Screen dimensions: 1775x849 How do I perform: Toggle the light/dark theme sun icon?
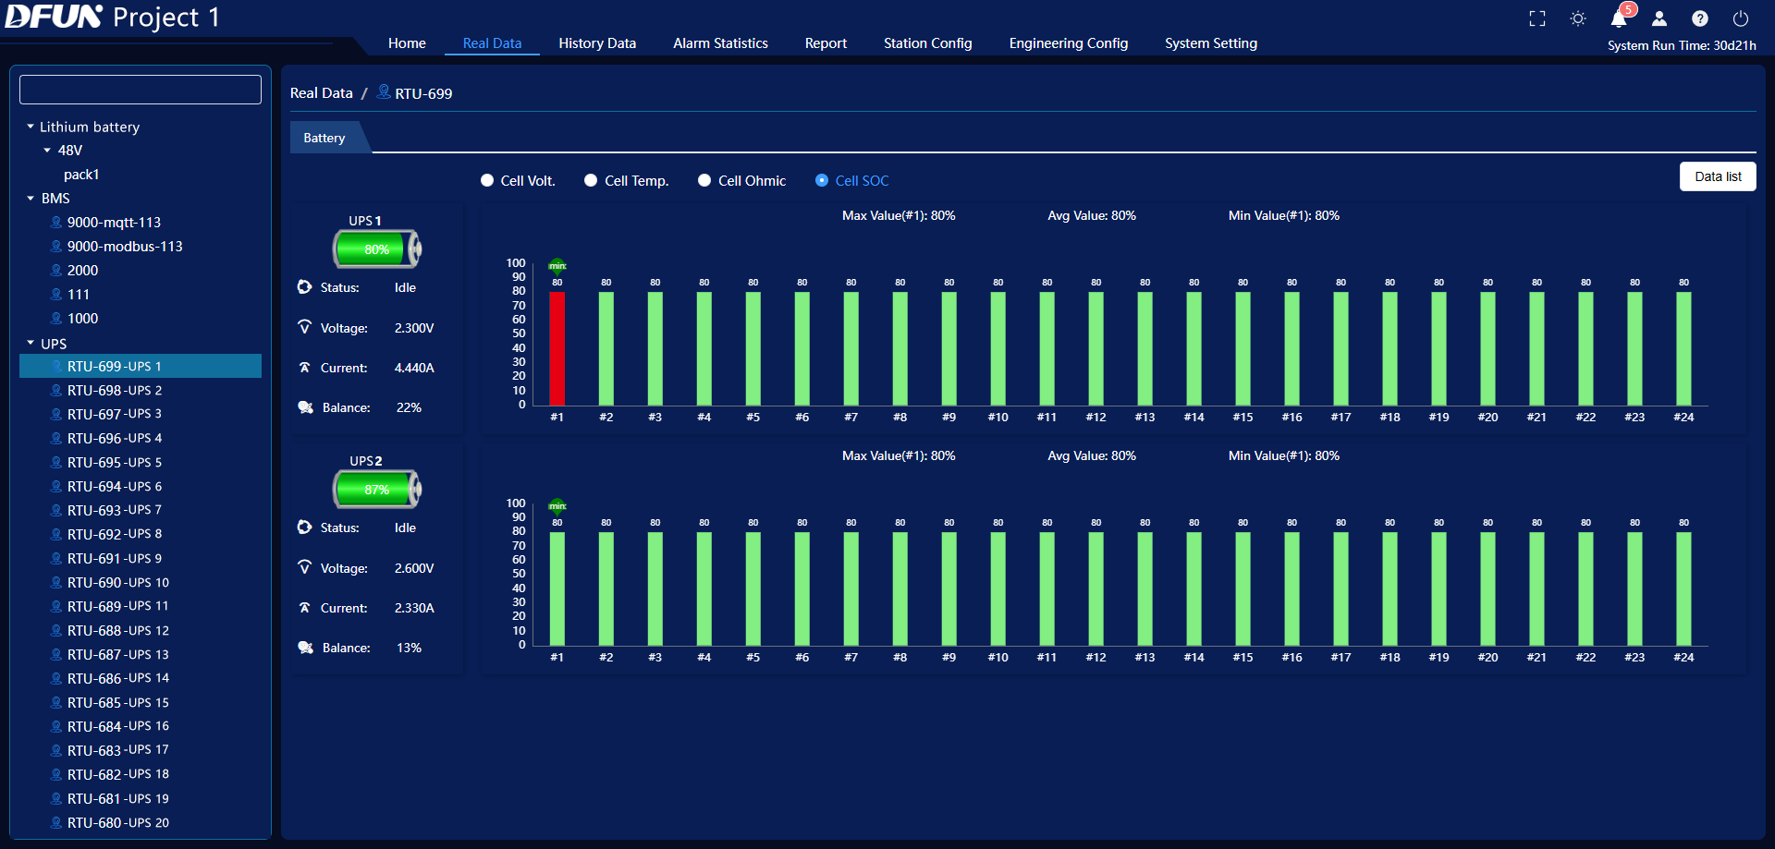coord(1578,18)
